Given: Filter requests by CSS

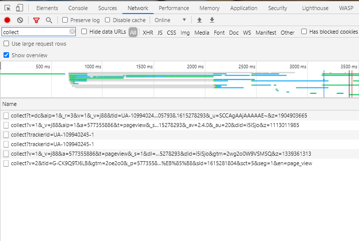Looking at the screenshot, I should pyautogui.click(x=171, y=33).
